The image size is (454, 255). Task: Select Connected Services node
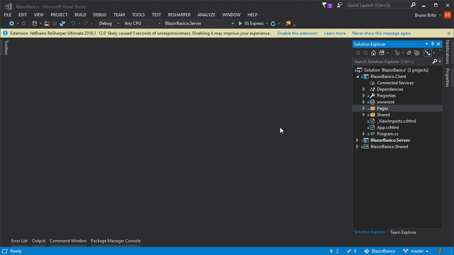click(395, 83)
